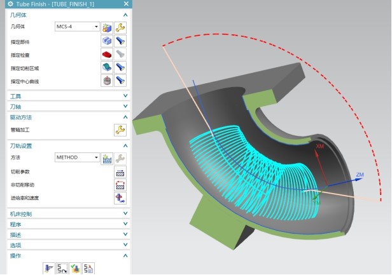Expand the 刀轴 section

pos(125,106)
